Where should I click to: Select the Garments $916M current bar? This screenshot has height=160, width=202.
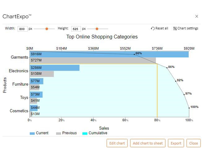pyautogui.click(x=109, y=54)
